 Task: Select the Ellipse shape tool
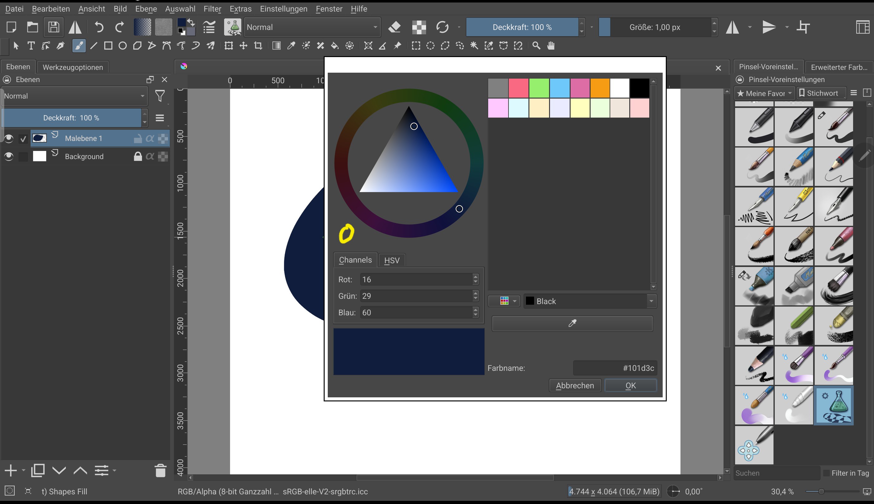123,46
